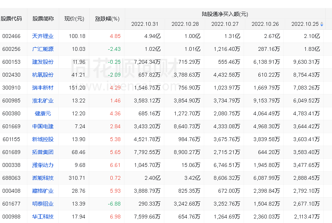Open stock link 拓普集团
The height and width of the screenshot is (223, 332).
click(x=43, y=152)
